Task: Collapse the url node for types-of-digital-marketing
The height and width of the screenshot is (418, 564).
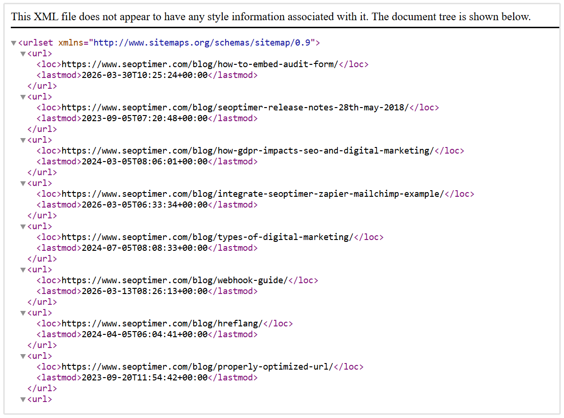Action: [x=23, y=227]
